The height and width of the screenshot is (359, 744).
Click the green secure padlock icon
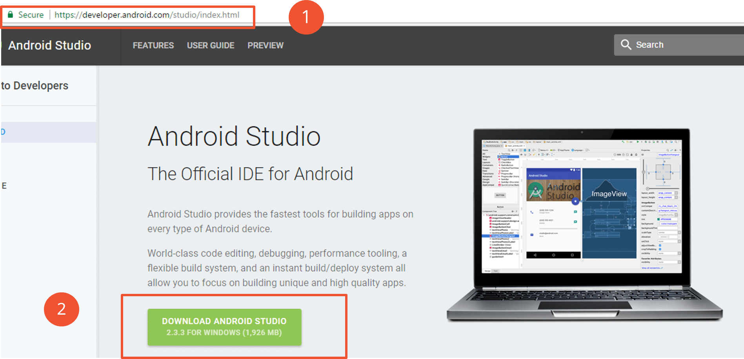(10, 15)
